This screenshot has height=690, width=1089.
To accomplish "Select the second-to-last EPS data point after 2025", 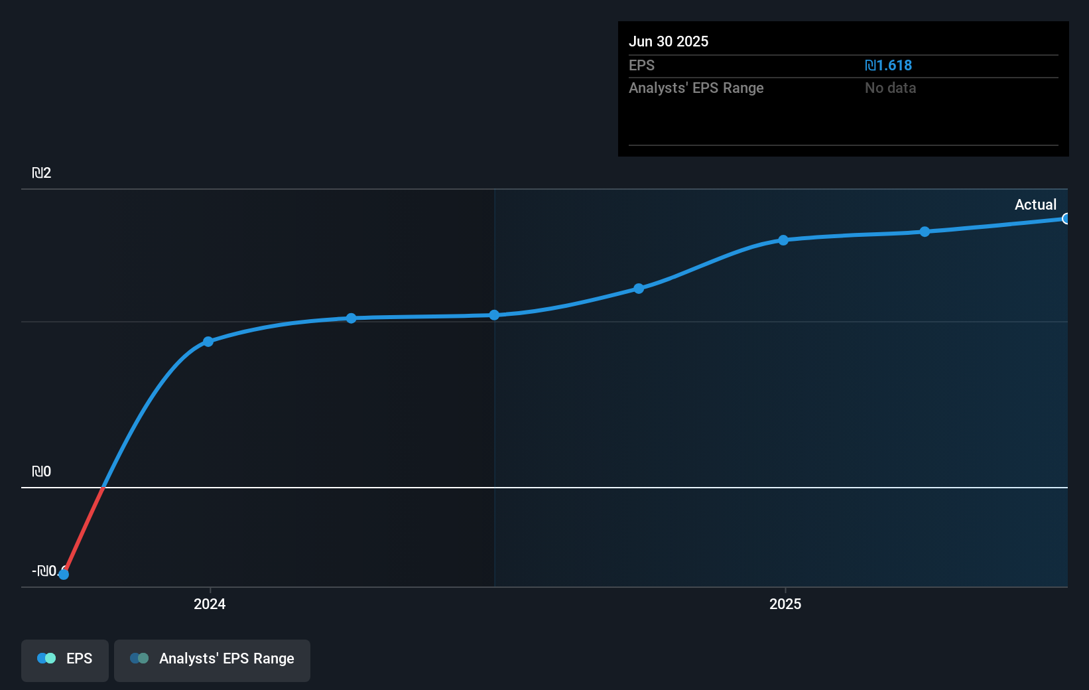I will [925, 232].
